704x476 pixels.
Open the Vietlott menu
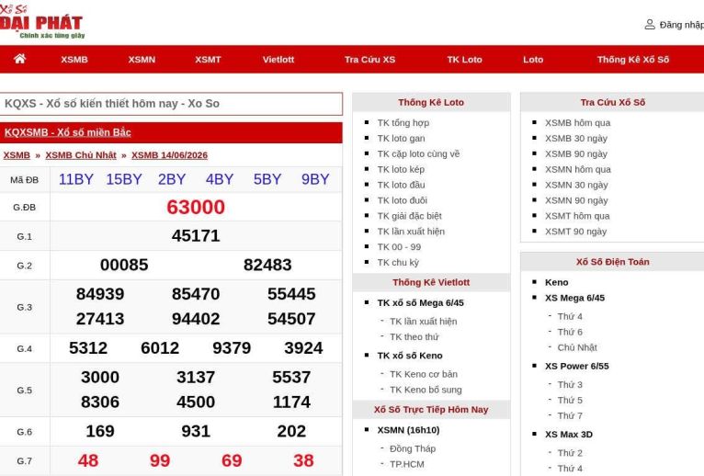[x=278, y=60]
